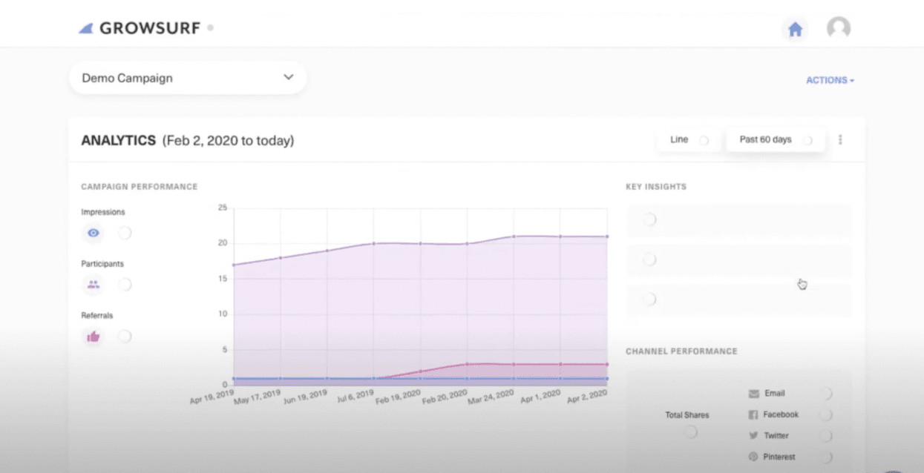Screen dimensions: 924x473
Task: Select the Impressions eye icon
Action: point(92,233)
